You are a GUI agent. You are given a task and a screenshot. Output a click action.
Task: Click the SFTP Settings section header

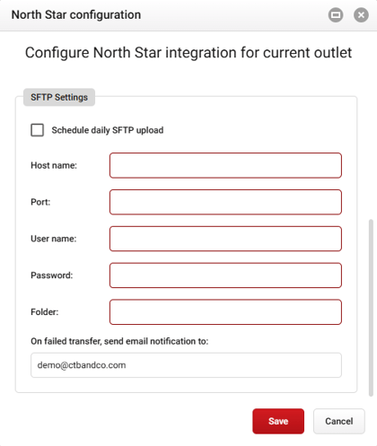59,97
